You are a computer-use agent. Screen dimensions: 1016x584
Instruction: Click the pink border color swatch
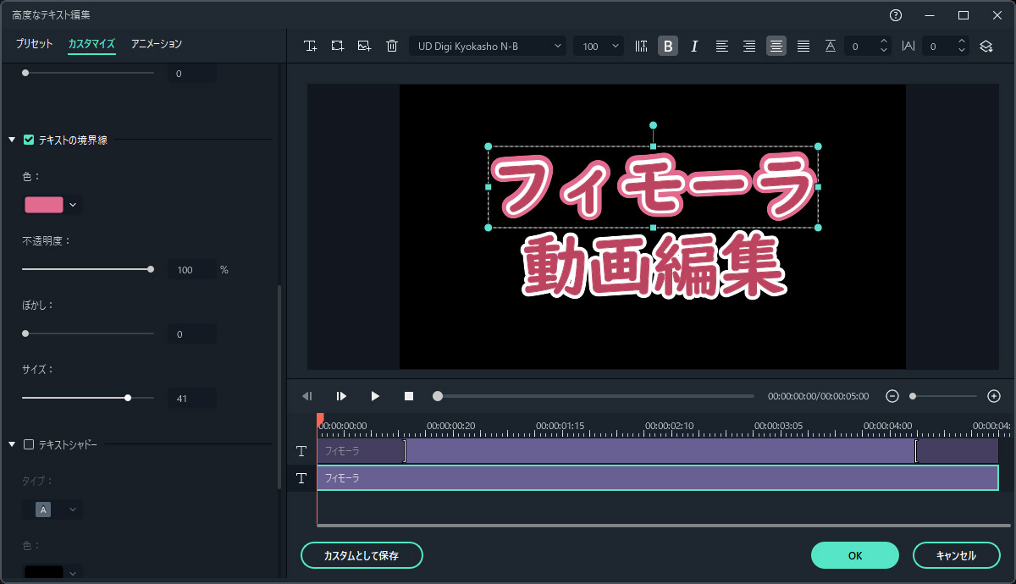(44, 205)
